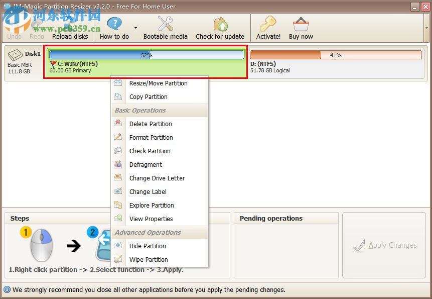This screenshot has height=299, width=432.
Task: Click the Activate! key icon
Action: click(268, 24)
